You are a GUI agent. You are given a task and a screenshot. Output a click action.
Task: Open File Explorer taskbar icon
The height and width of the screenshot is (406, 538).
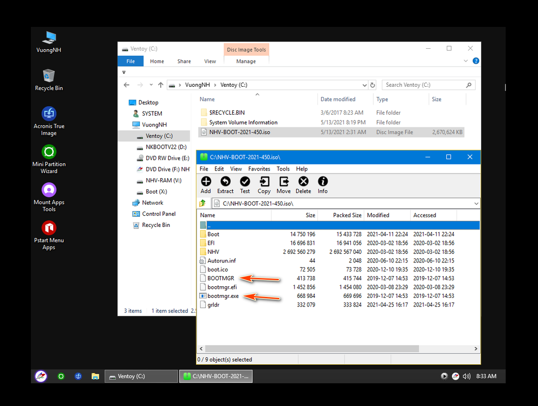click(x=95, y=376)
